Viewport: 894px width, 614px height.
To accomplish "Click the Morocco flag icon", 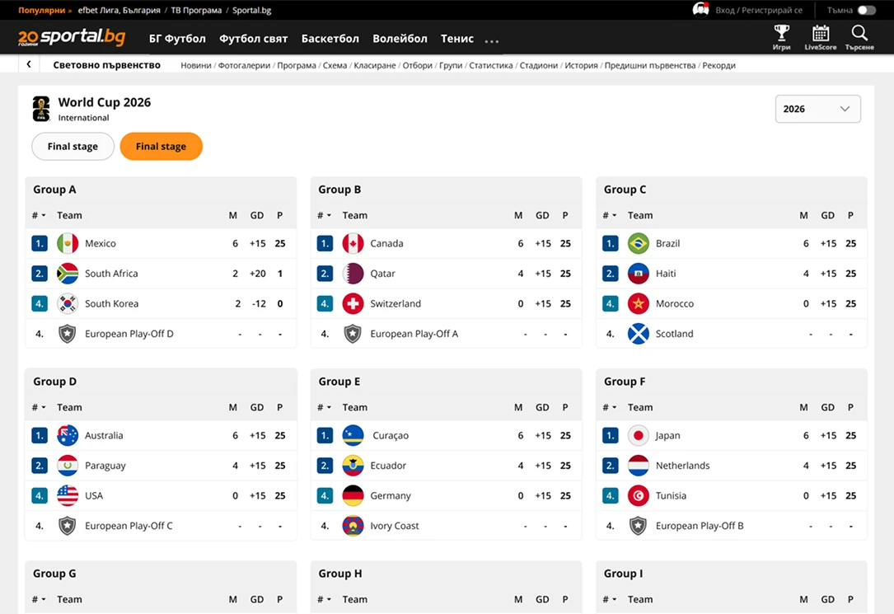I will coord(639,304).
